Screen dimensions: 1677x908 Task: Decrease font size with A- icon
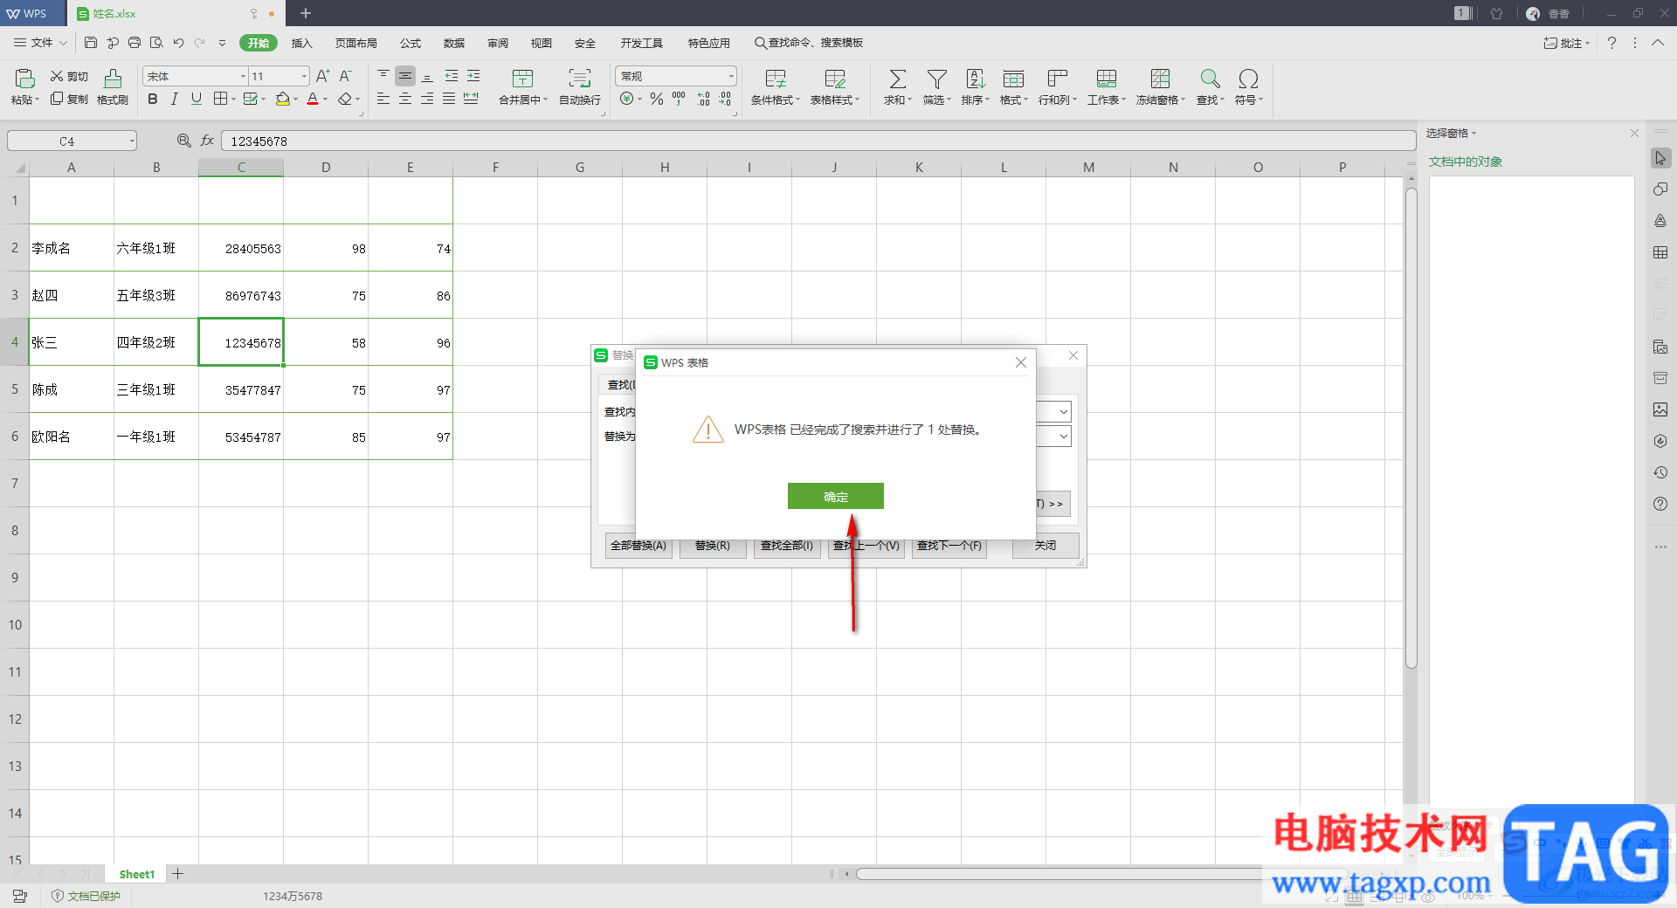(x=346, y=77)
